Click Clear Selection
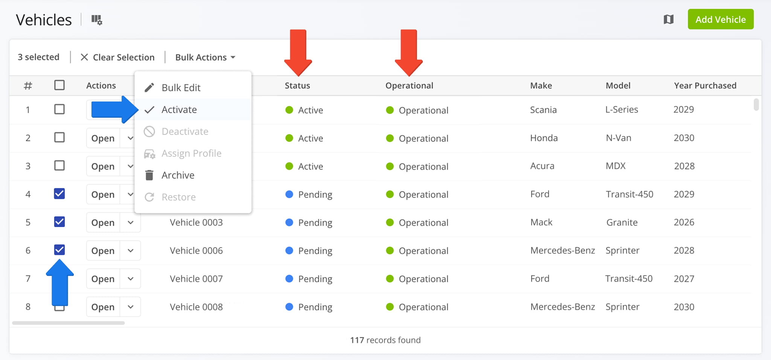This screenshot has width=771, height=360. [117, 57]
